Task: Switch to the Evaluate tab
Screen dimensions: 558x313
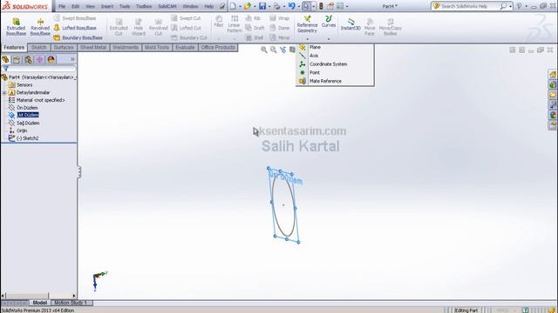Action: (x=185, y=47)
